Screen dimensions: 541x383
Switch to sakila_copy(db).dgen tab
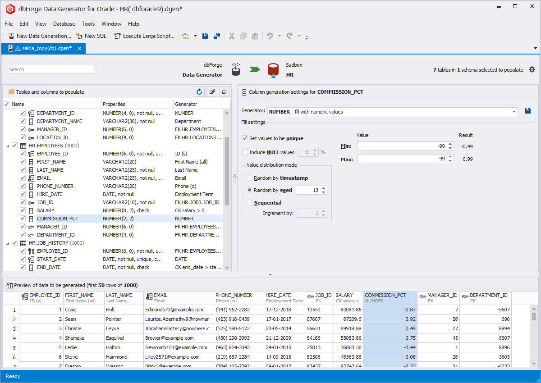coord(46,48)
